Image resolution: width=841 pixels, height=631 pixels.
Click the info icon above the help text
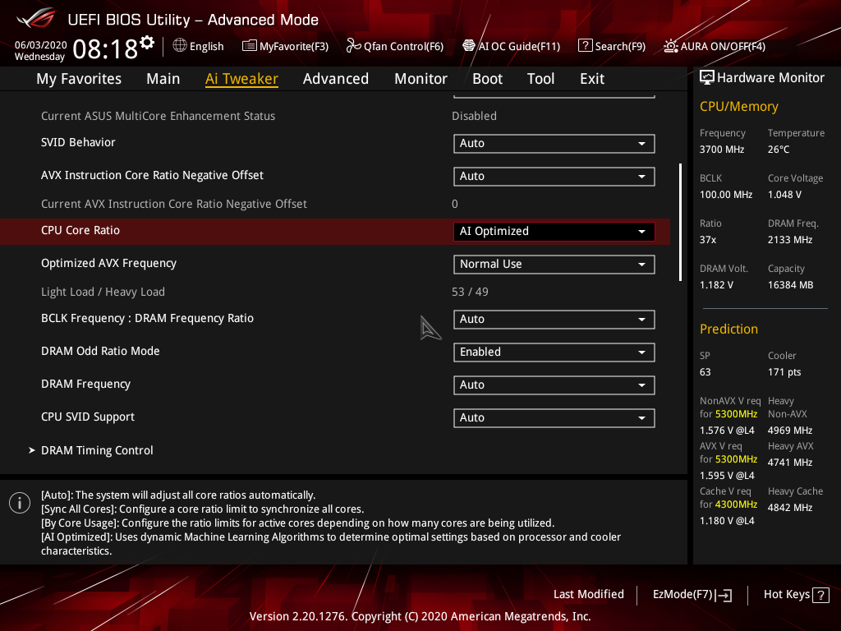pos(19,502)
